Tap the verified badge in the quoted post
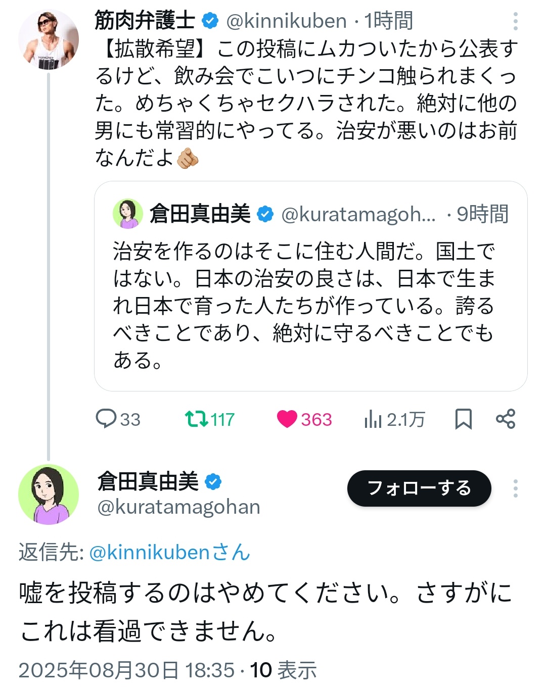546x690 pixels. [265, 214]
